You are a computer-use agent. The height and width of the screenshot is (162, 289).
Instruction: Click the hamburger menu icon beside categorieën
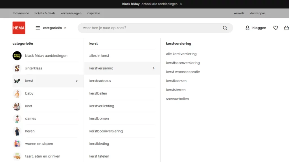click(38, 28)
